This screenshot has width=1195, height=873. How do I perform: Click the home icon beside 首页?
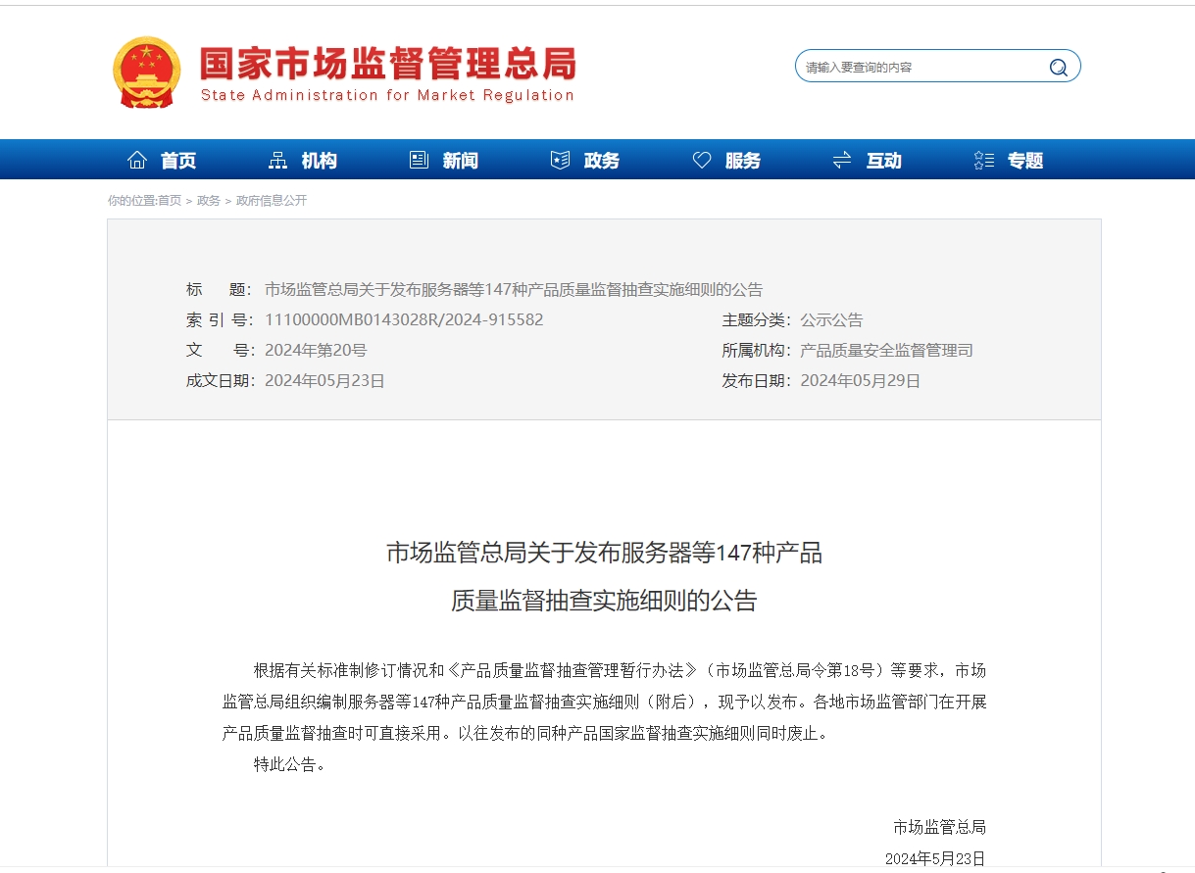point(137,160)
